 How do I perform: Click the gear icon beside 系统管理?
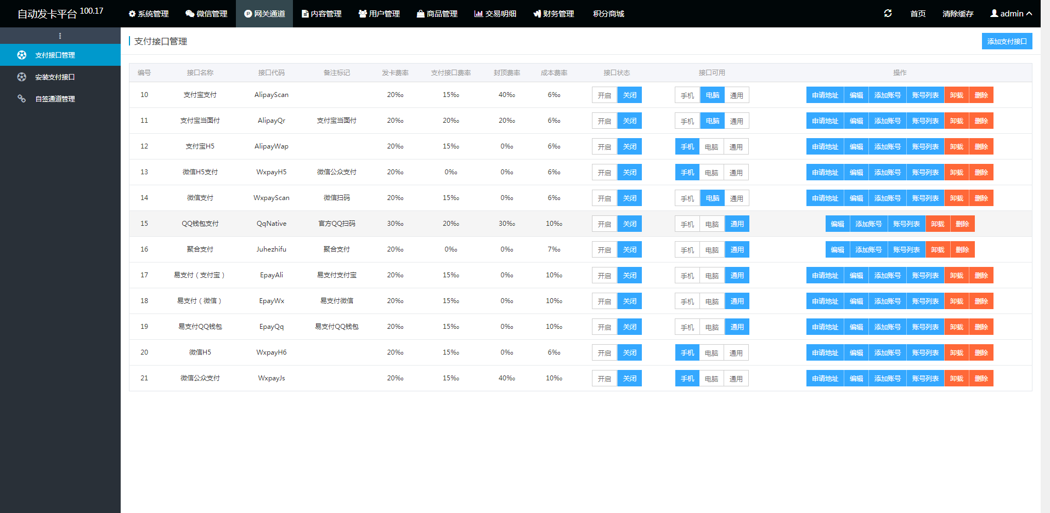(x=132, y=14)
